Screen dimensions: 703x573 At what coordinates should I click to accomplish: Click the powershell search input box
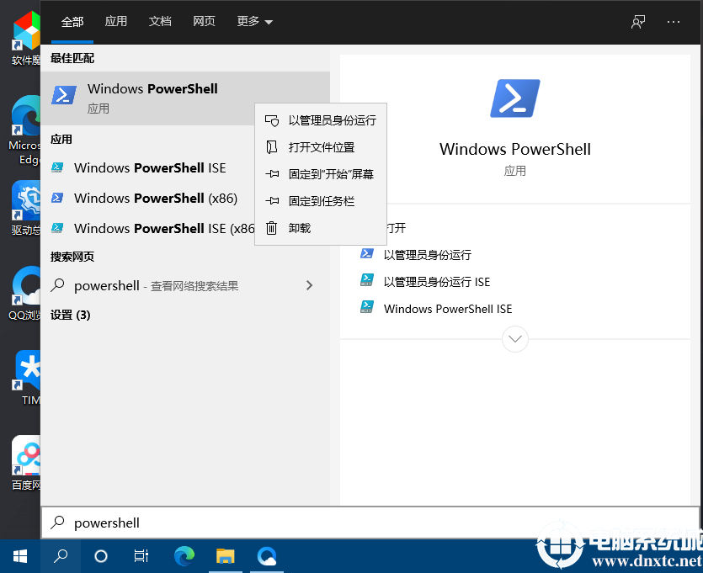tap(370, 523)
